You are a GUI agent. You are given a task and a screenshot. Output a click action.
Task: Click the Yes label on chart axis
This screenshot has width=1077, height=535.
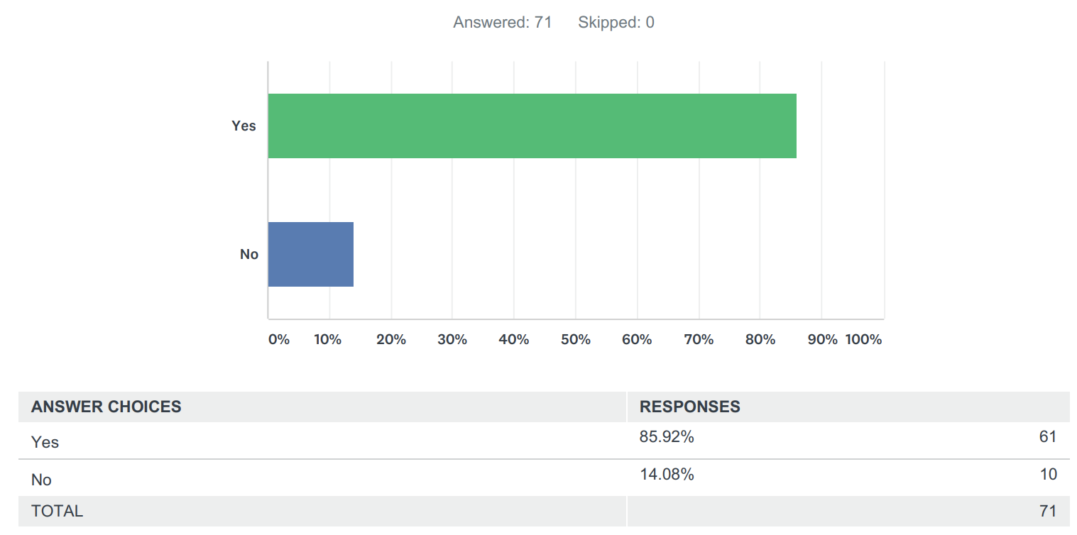244,126
